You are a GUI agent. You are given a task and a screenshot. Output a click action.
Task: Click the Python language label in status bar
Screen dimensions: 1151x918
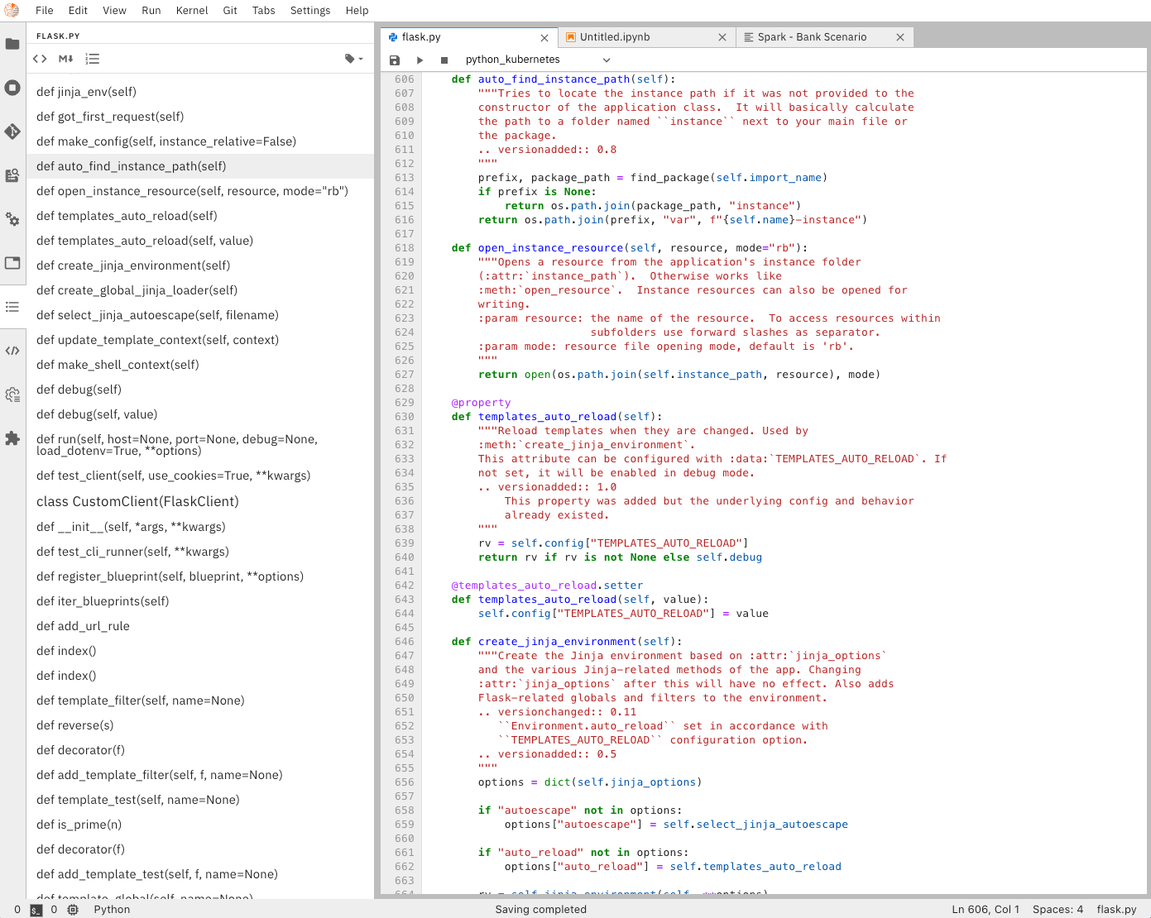[x=112, y=910]
